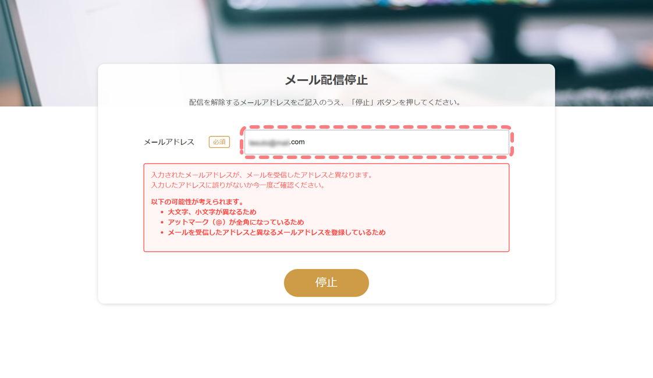Click the instruction text about 「停止」ボタン
This screenshot has width=653, height=378.
pyautogui.click(x=325, y=102)
